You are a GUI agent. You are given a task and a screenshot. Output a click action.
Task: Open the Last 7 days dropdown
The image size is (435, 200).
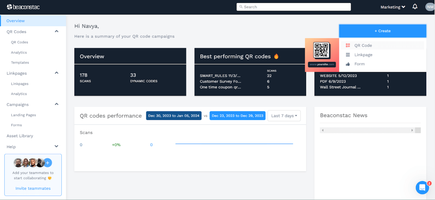284,116
